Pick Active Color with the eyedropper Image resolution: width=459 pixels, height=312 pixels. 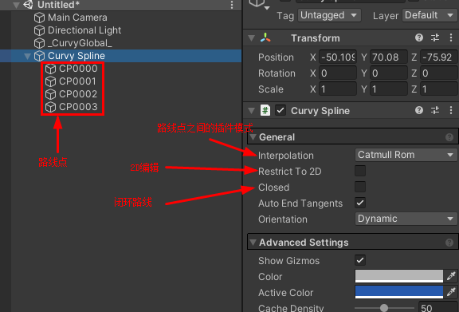pos(451,292)
